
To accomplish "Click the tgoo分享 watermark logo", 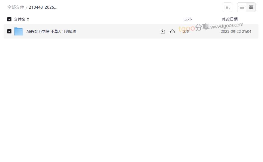I will [194, 28].
